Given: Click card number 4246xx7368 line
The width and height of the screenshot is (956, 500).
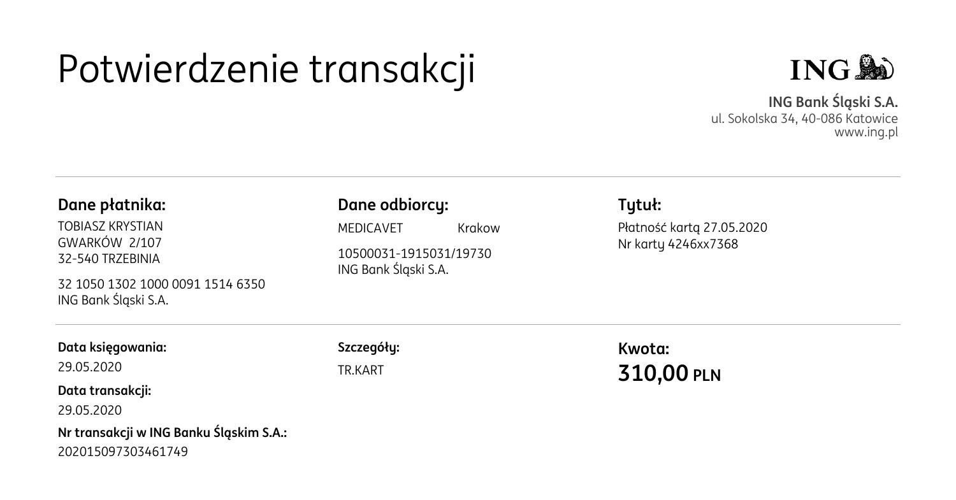Looking at the screenshot, I should point(677,244).
